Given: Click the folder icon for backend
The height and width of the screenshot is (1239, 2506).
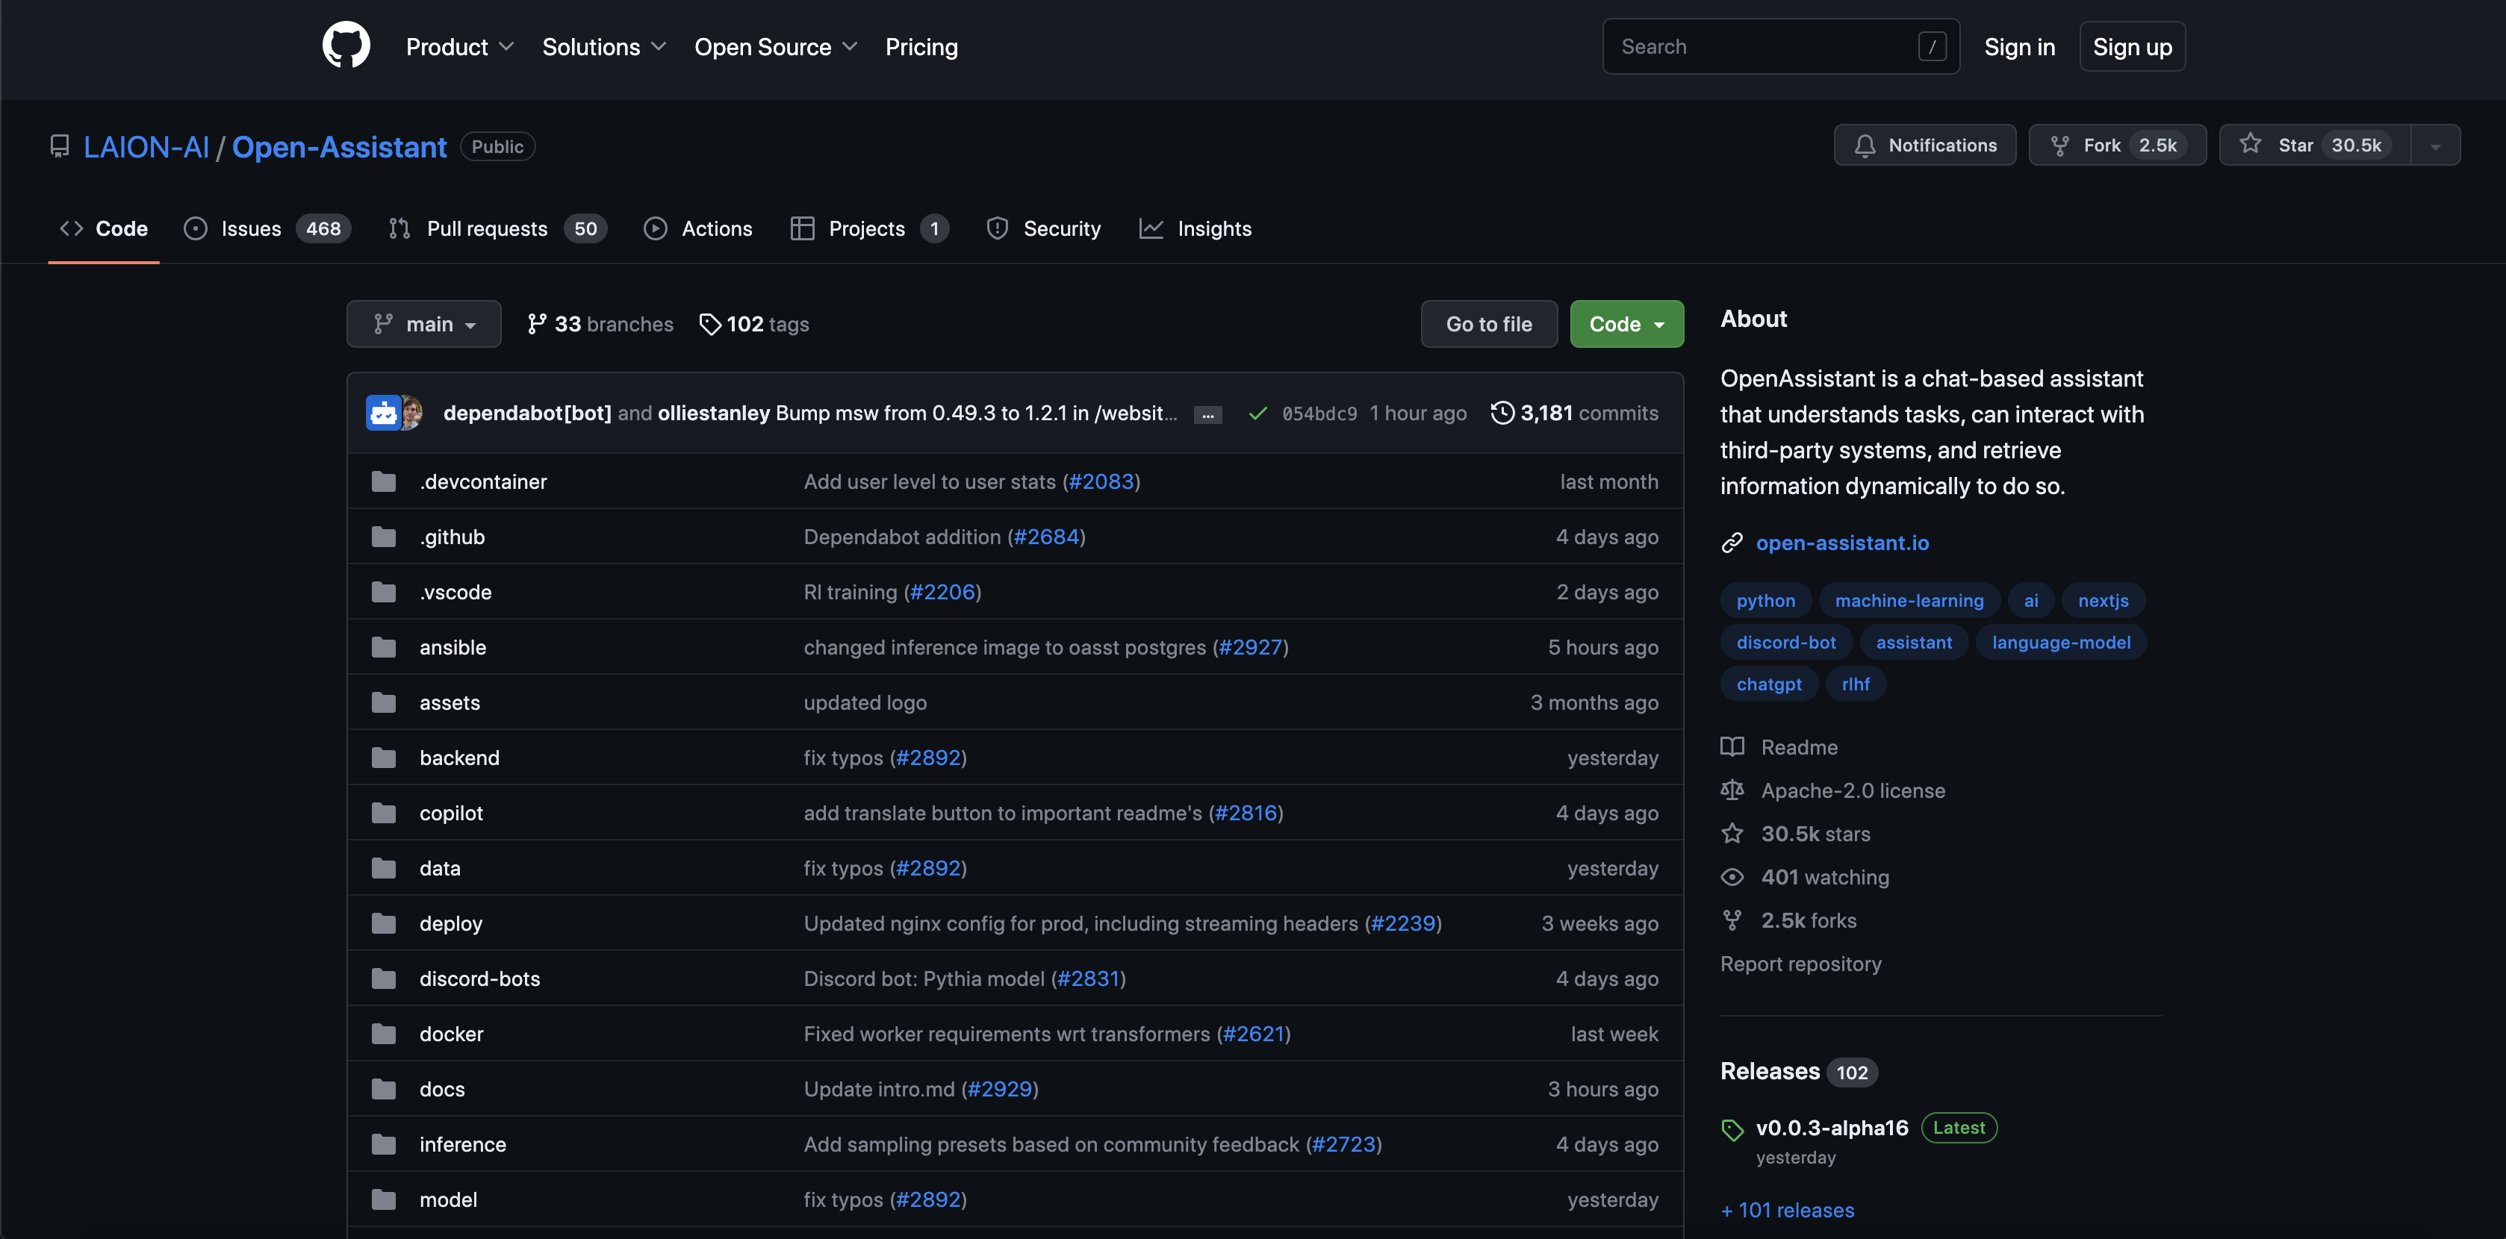Looking at the screenshot, I should click(x=383, y=758).
